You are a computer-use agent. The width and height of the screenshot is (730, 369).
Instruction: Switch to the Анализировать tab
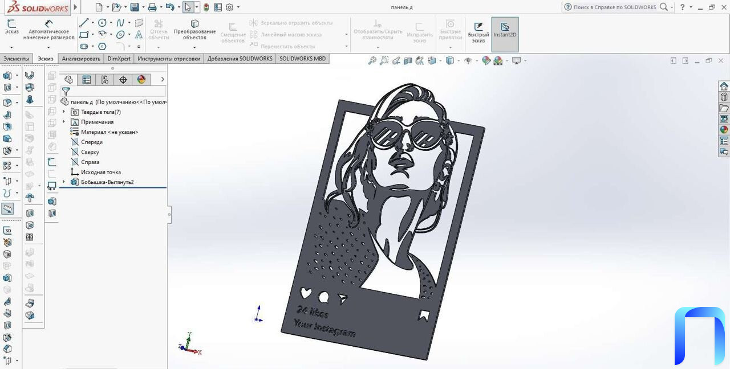pyautogui.click(x=81, y=59)
